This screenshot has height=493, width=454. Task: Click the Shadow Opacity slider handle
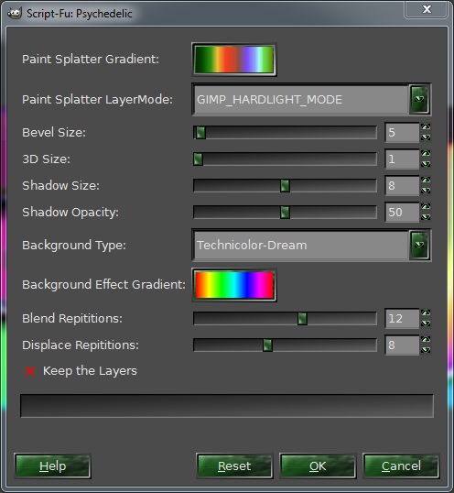285,213
